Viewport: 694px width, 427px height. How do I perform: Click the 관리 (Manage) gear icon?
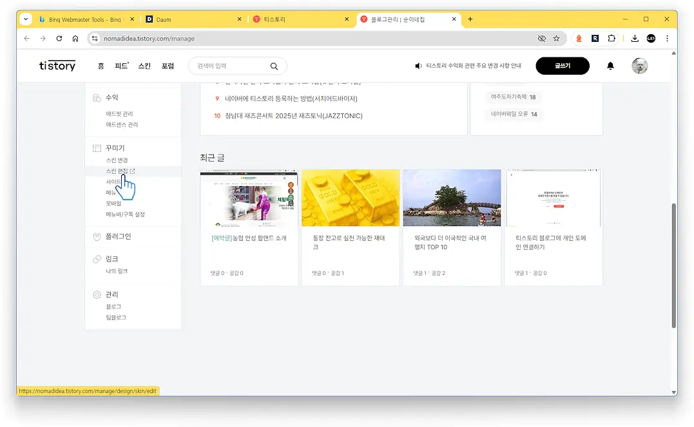95,294
